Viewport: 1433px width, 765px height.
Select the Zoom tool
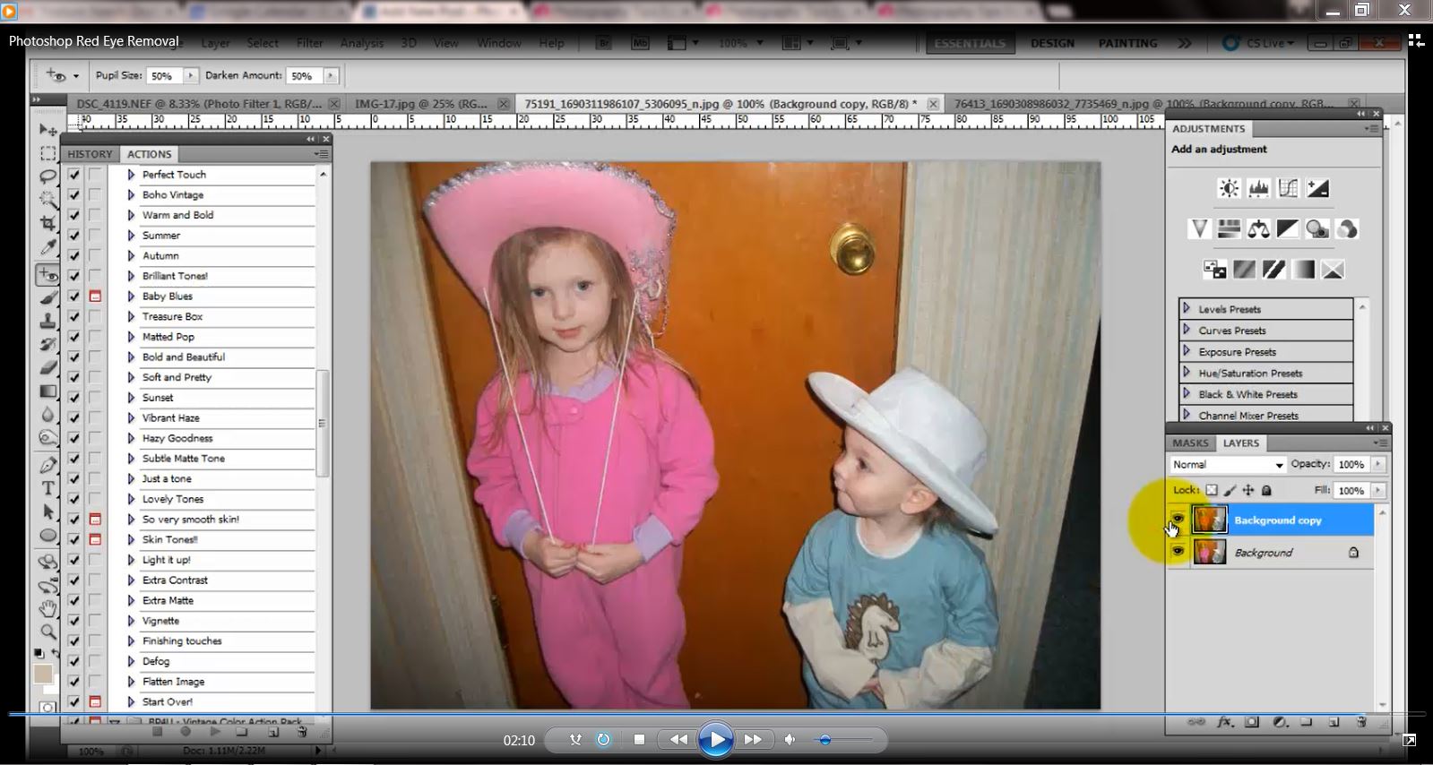click(47, 632)
